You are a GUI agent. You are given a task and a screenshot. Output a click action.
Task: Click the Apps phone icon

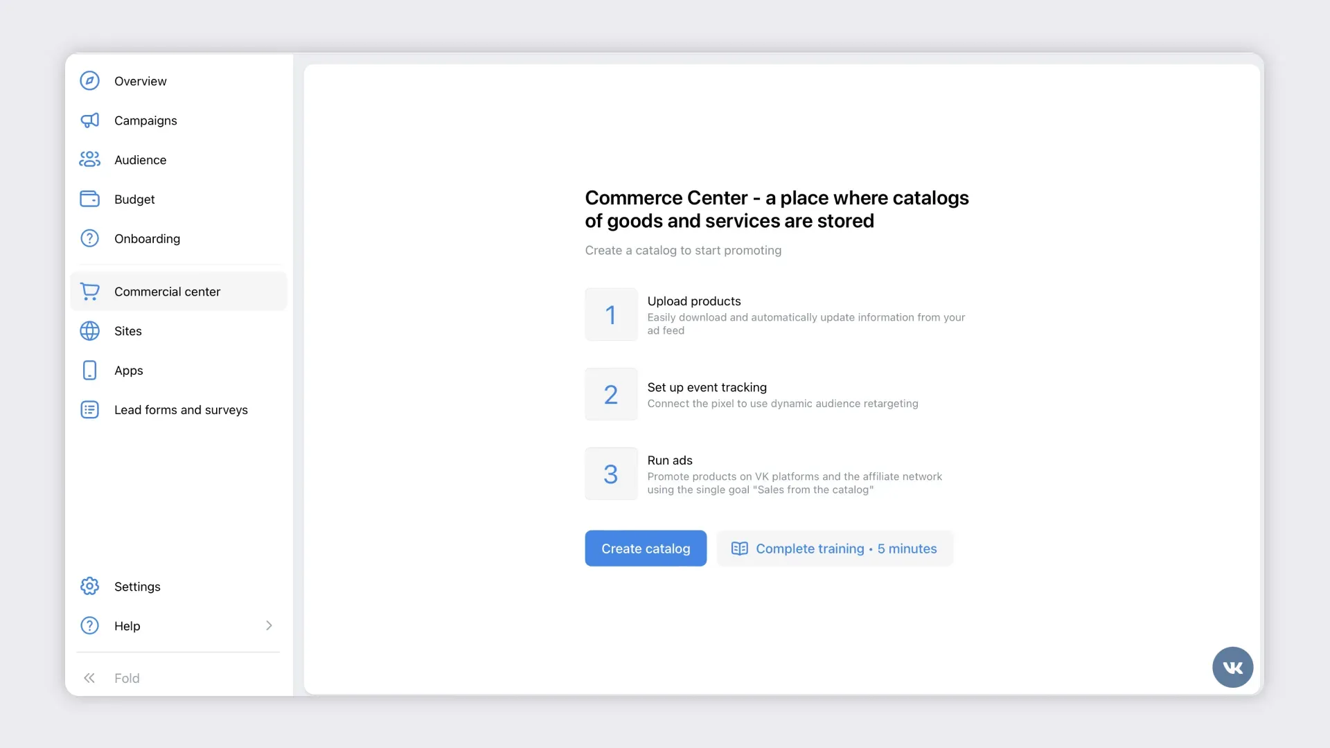89,371
